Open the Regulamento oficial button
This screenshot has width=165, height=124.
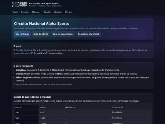(x=88, y=34)
